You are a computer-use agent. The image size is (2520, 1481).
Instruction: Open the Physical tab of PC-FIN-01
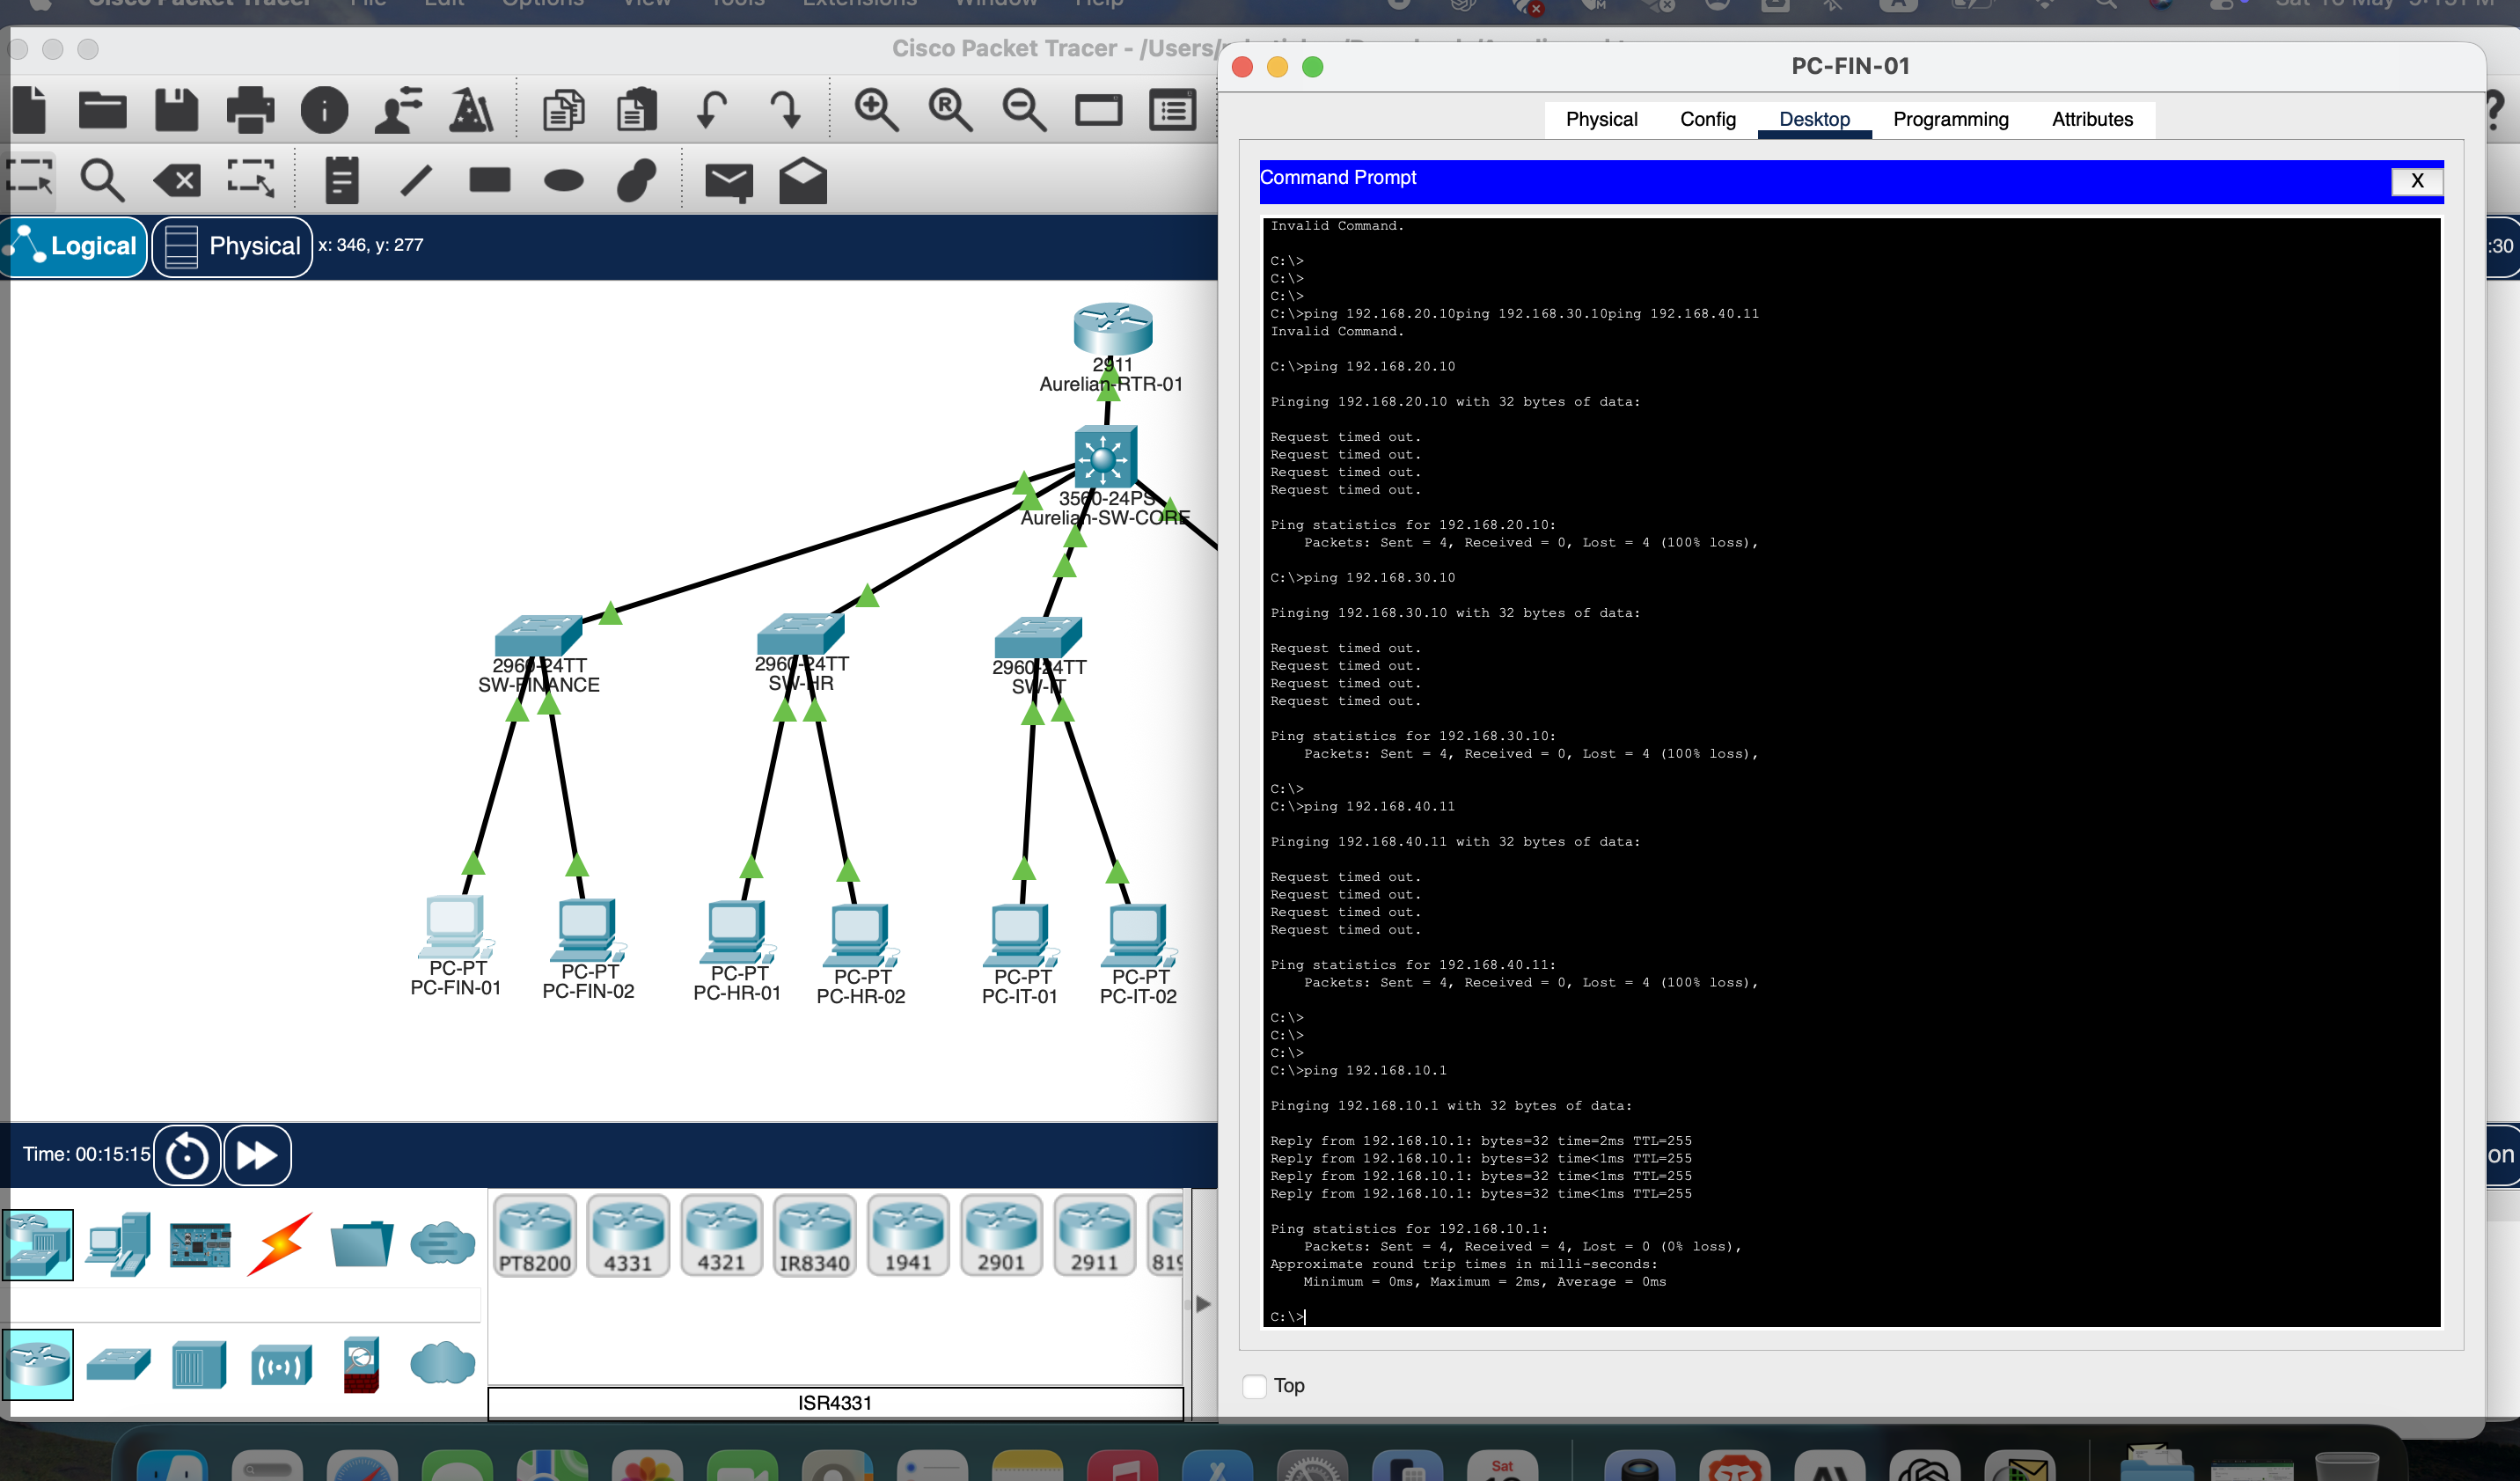[x=1601, y=119]
